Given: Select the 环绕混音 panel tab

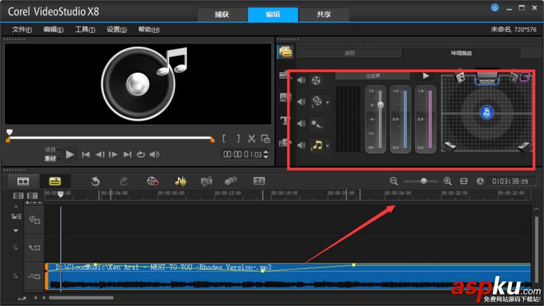Looking at the screenshot, I should 461,53.
